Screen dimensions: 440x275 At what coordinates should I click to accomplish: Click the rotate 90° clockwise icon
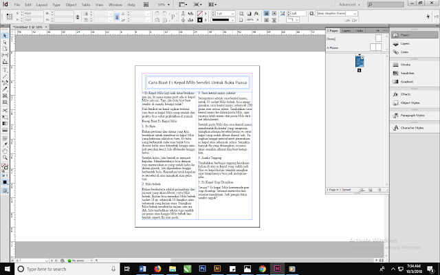(157, 13)
